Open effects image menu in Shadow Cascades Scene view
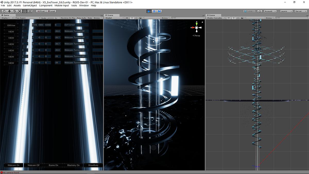The height and width of the screenshot is (174, 309). [x=243, y=18]
